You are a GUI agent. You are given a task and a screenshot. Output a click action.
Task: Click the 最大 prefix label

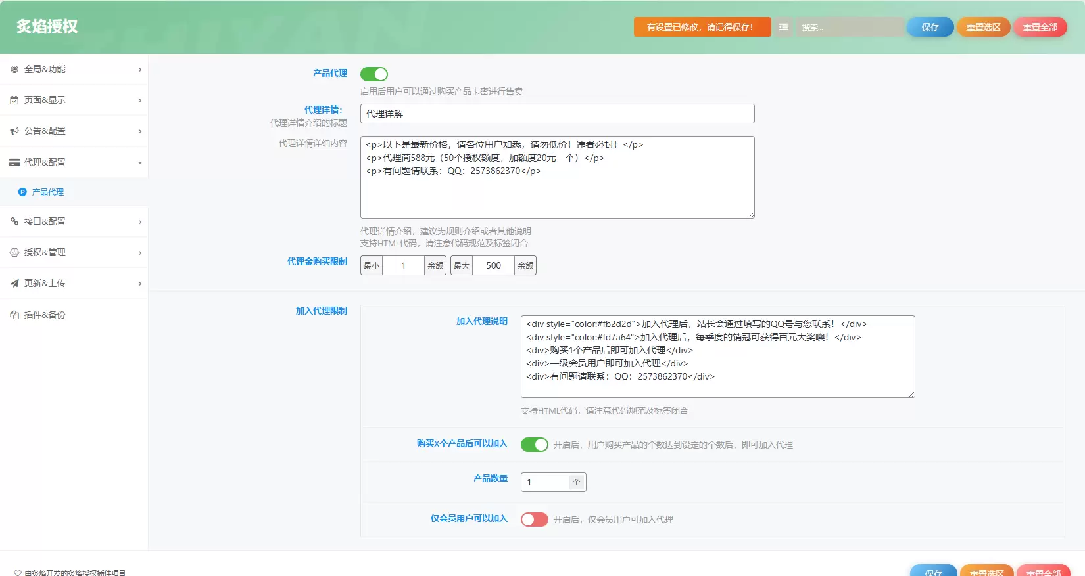462,265
